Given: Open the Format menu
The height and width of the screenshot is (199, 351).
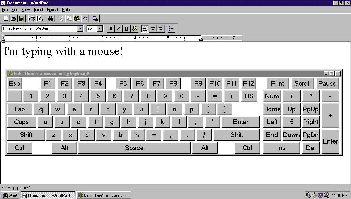Looking at the screenshot, I should click(52, 10).
